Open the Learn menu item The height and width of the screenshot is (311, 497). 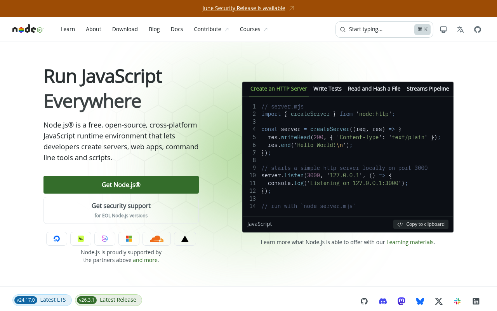tap(68, 29)
